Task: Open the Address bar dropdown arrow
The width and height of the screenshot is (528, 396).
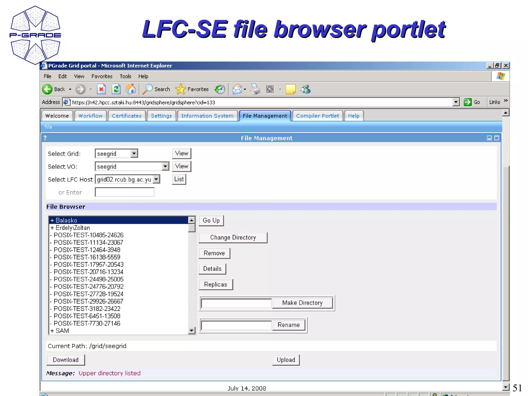Action: click(x=456, y=102)
